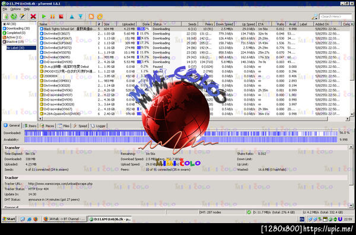Click the red Stop torrent icon
The height and width of the screenshot is (235, 356).
pyautogui.click(x=61, y=17)
